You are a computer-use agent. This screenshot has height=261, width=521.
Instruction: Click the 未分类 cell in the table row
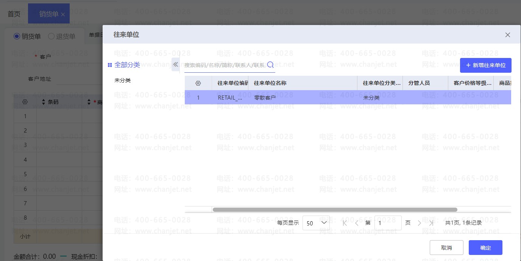[x=380, y=97]
